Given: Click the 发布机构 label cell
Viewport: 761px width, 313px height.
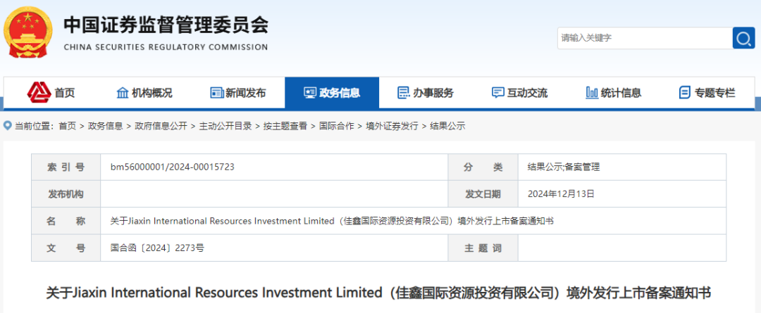Looking at the screenshot, I should coord(66,194).
